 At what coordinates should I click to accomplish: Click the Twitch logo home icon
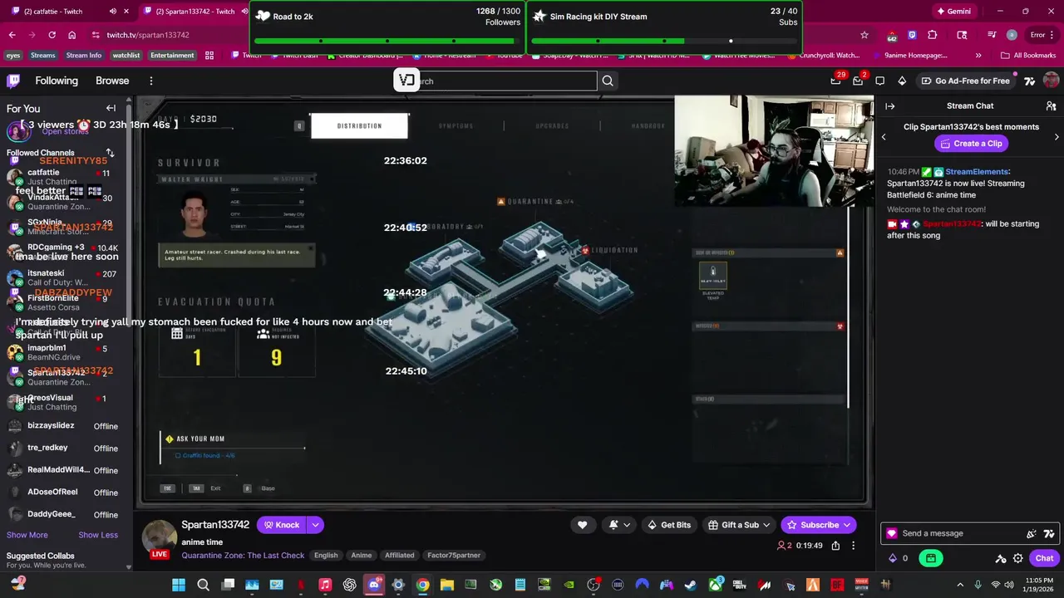point(13,81)
